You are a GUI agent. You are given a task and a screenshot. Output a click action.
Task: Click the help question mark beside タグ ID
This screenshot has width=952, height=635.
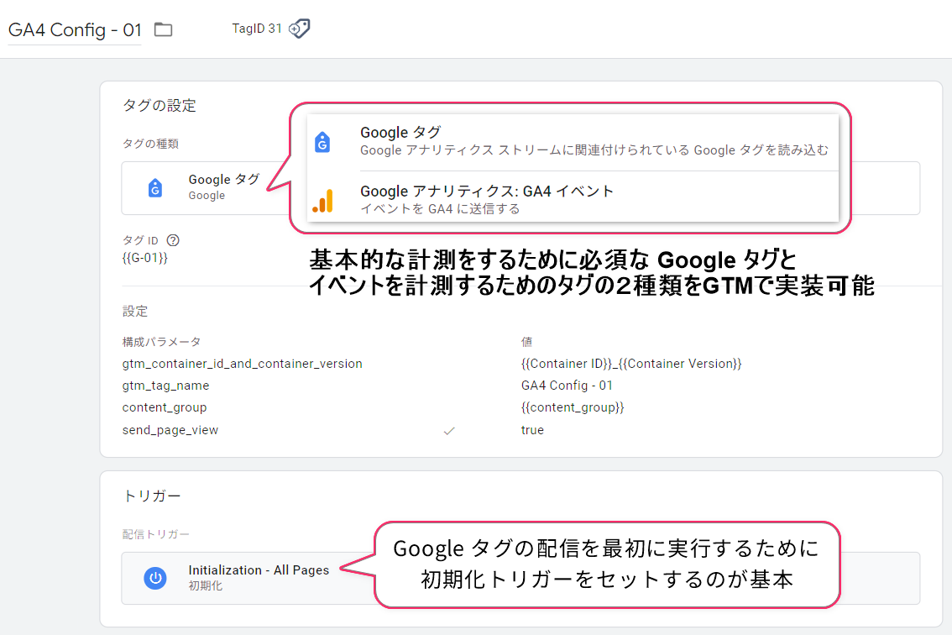[173, 240]
